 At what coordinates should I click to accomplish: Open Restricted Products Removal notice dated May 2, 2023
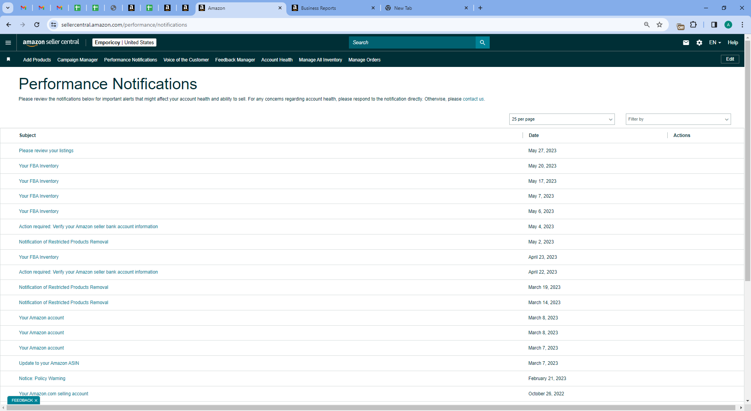(64, 242)
